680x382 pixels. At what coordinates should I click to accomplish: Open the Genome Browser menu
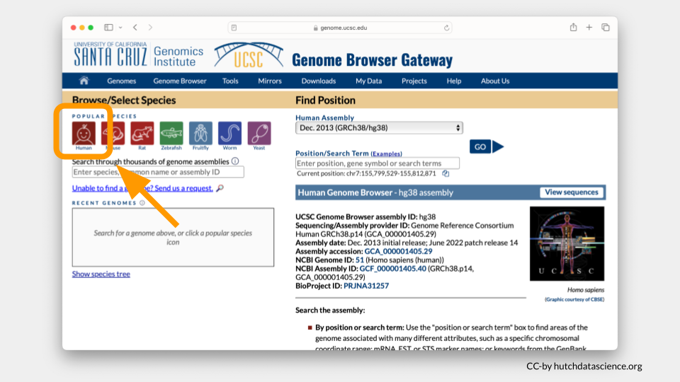pyautogui.click(x=179, y=81)
